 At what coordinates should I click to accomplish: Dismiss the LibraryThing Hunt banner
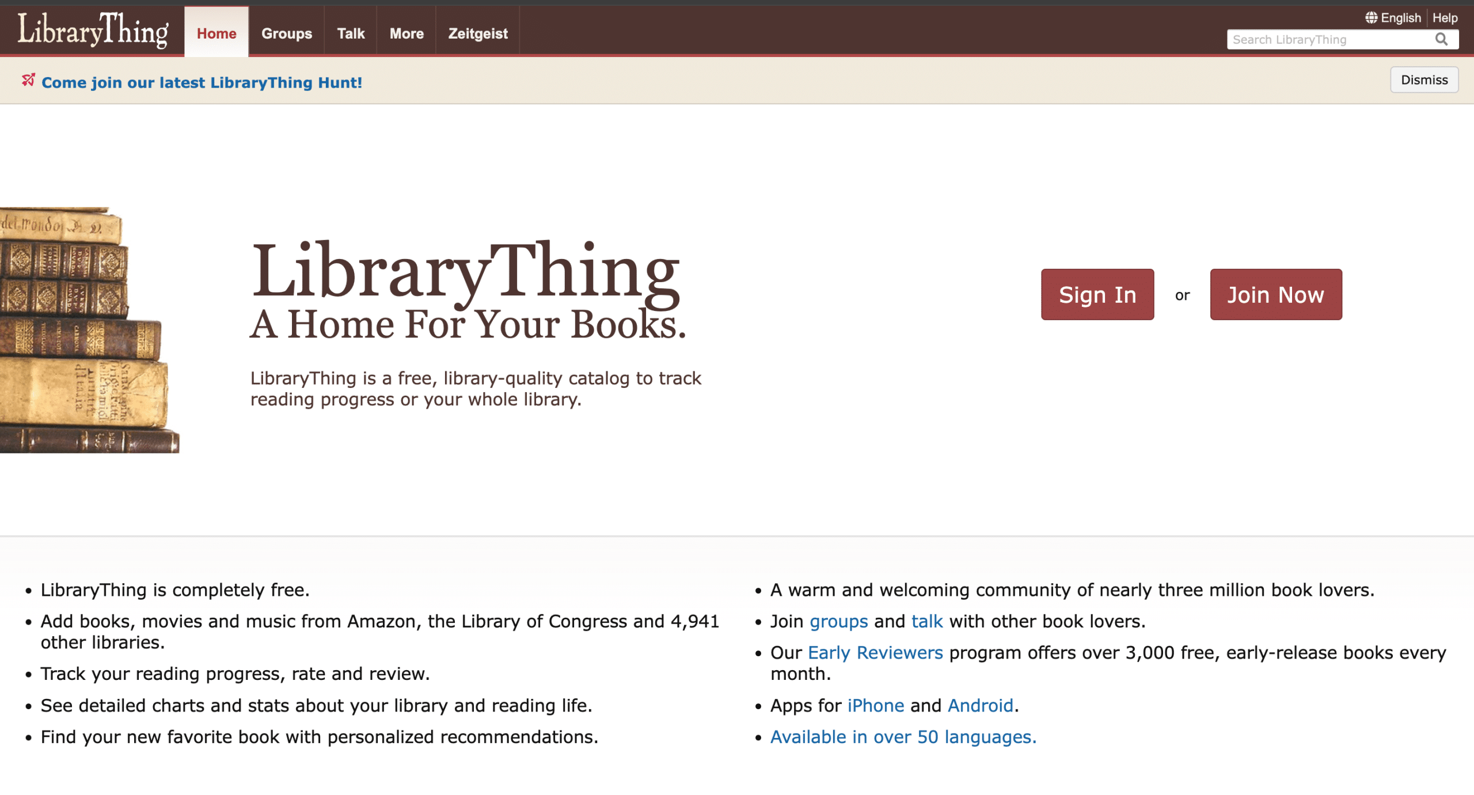(1424, 79)
